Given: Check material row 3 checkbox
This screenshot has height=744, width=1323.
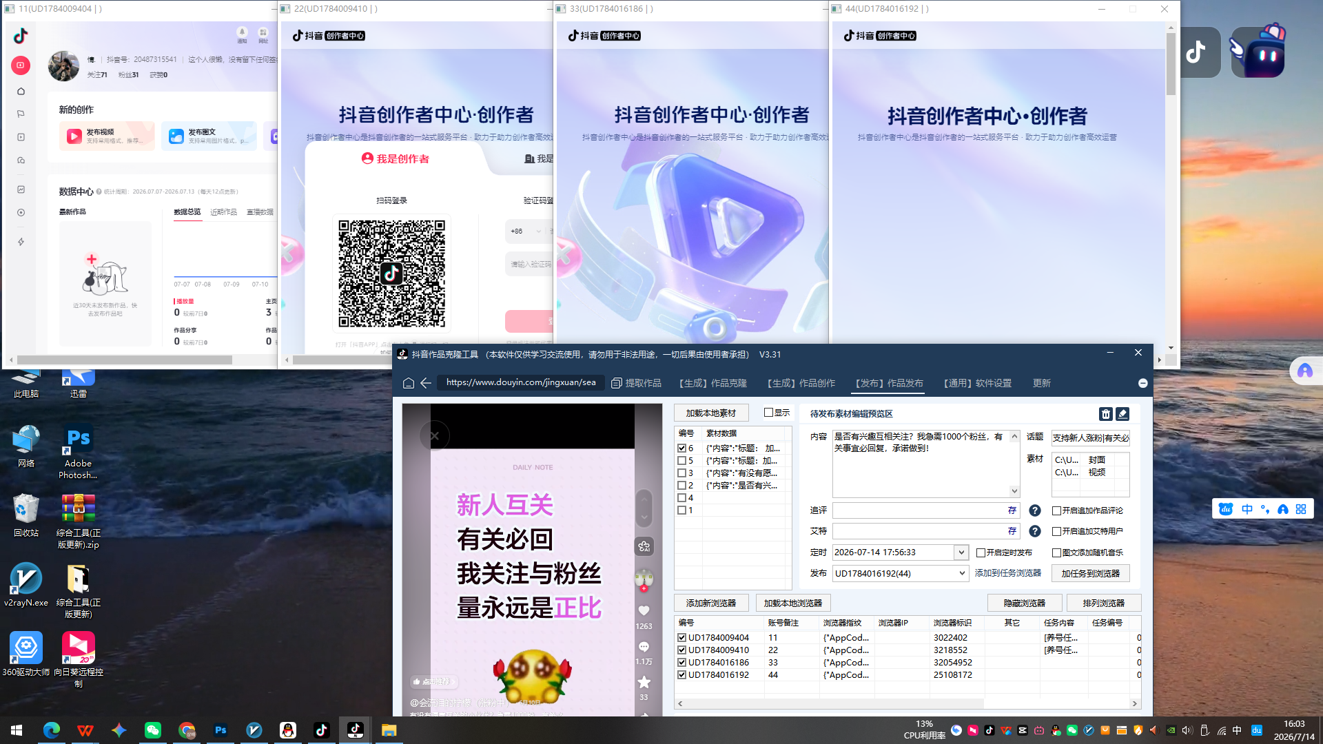Looking at the screenshot, I should click(x=681, y=473).
